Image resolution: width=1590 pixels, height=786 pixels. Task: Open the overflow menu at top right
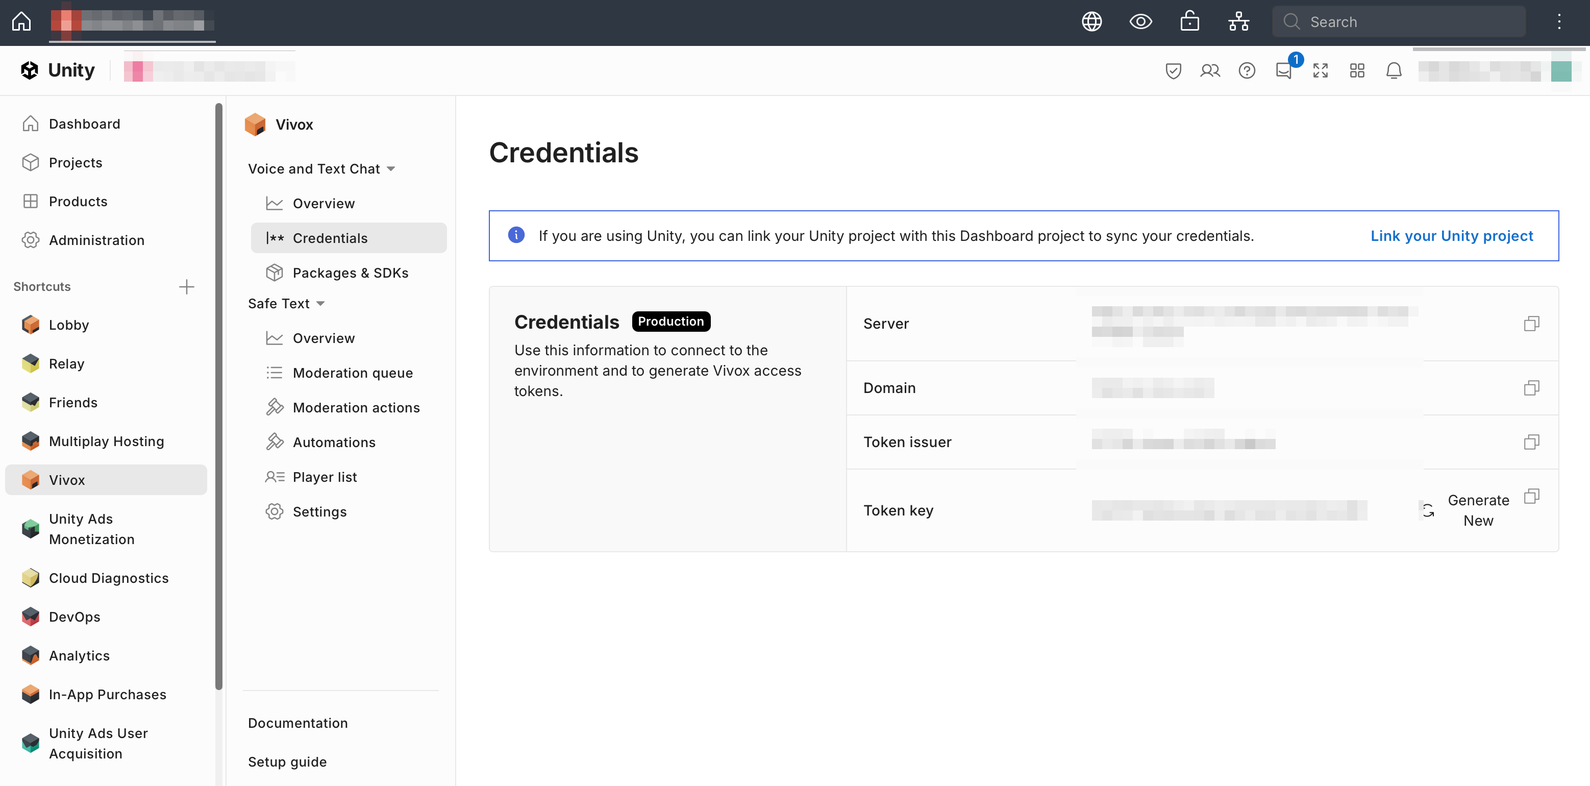tap(1559, 21)
